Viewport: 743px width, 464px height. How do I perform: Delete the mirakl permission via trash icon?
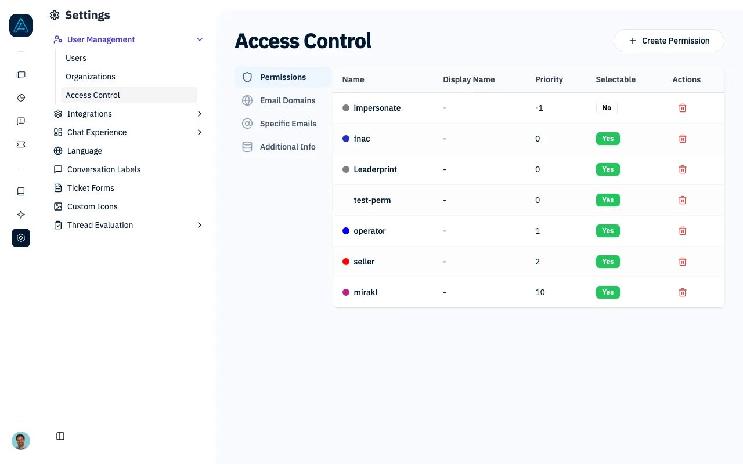tap(683, 292)
